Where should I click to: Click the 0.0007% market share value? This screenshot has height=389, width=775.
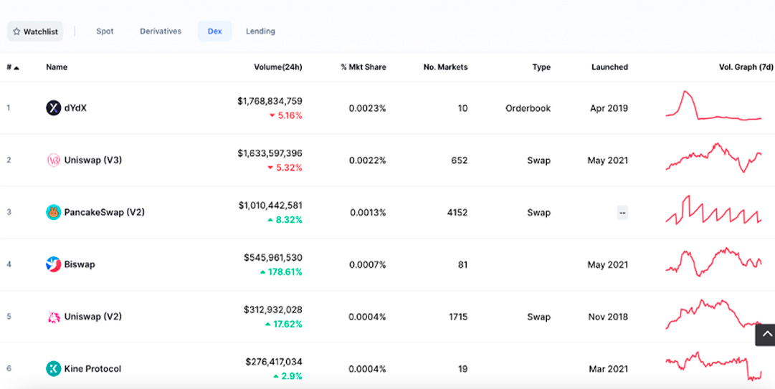[x=367, y=265]
